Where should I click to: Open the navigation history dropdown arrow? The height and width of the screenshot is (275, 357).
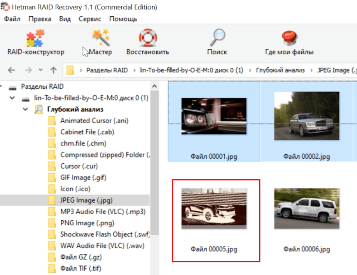click(40, 70)
